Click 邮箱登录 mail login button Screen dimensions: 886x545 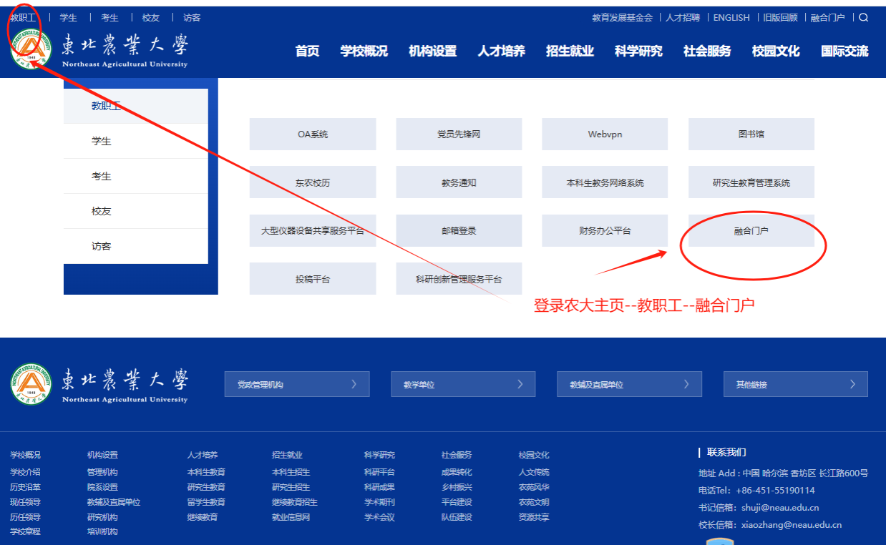click(459, 231)
